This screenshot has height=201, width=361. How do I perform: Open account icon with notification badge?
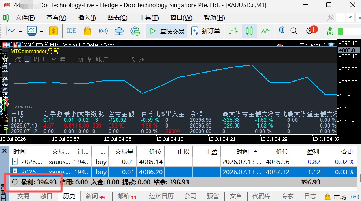pos(311,30)
